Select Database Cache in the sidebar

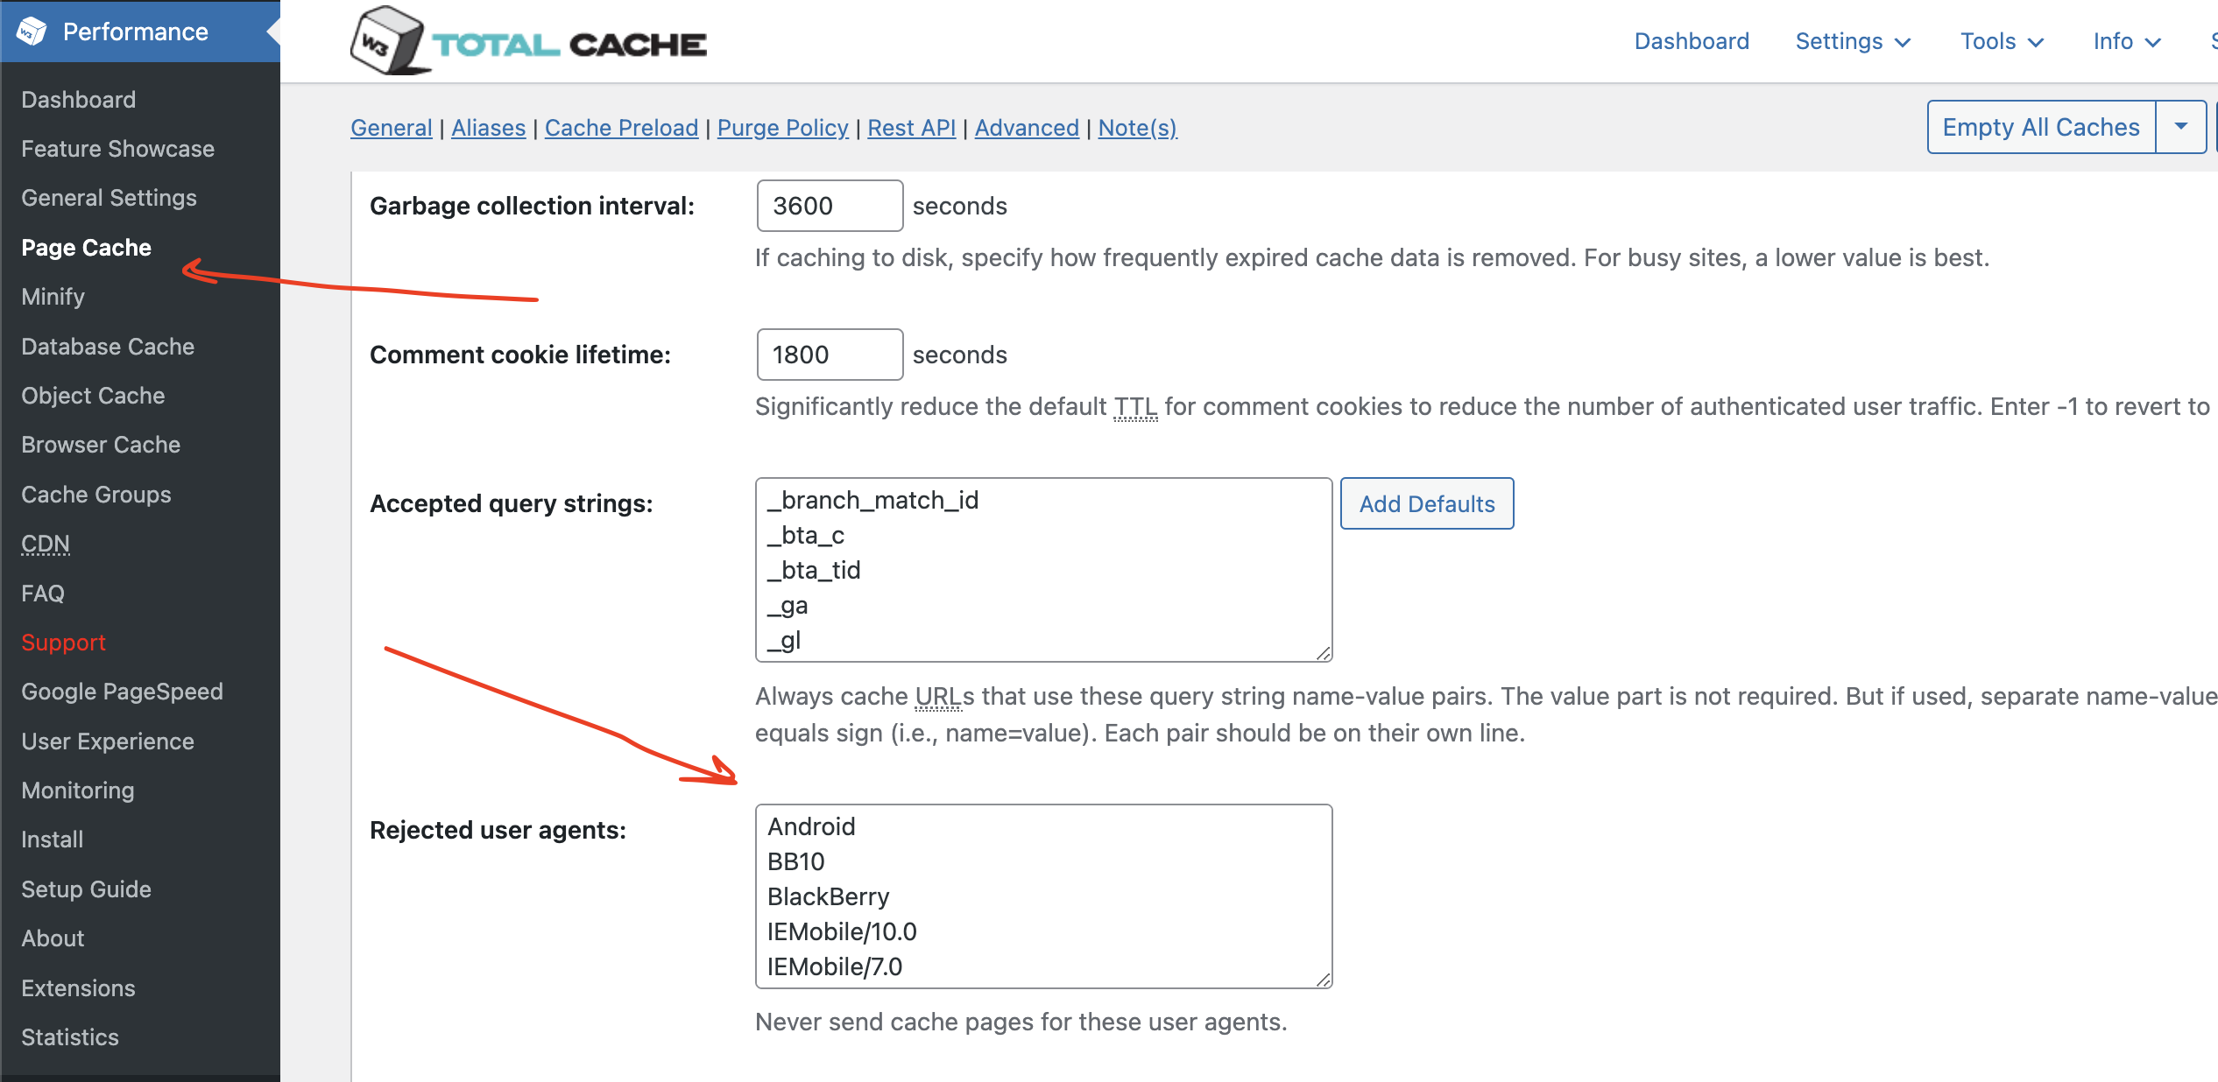[x=108, y=347]
